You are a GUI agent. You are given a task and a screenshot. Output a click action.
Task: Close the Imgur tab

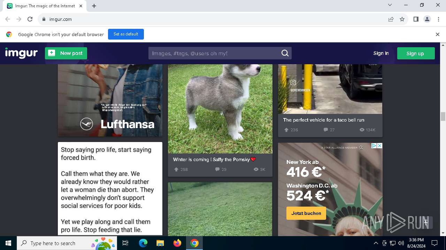point(81,6)
